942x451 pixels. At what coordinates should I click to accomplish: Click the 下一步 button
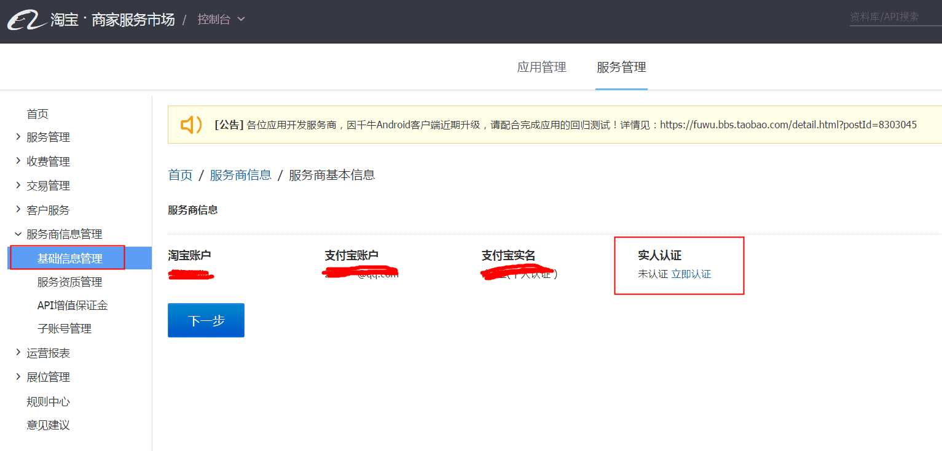pos(206,320)
